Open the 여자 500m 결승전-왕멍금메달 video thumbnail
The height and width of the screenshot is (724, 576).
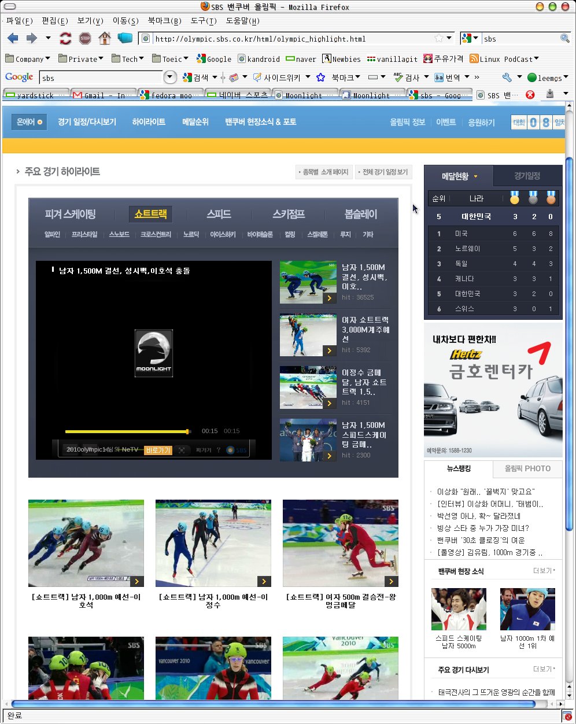point(341,543)
